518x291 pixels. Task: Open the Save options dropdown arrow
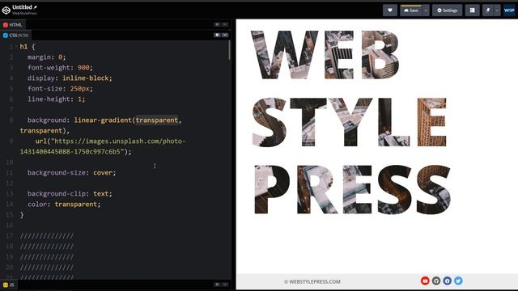point(426,11)
